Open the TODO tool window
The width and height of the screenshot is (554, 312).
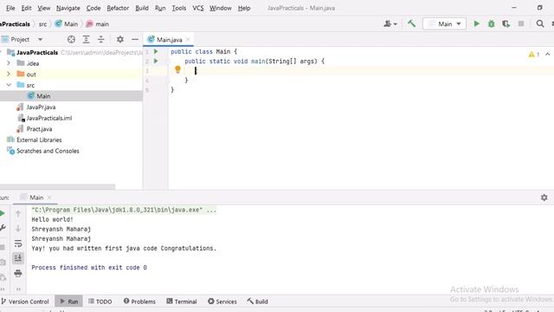tap(100, 302)
